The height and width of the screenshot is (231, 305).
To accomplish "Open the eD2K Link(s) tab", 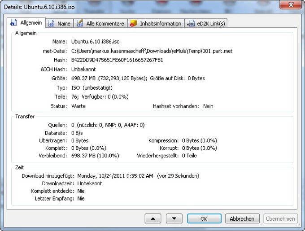I will click(206, 23).
